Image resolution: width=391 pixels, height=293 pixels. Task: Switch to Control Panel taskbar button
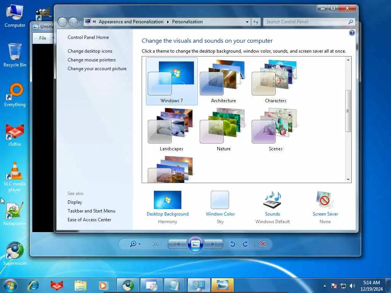199,285
